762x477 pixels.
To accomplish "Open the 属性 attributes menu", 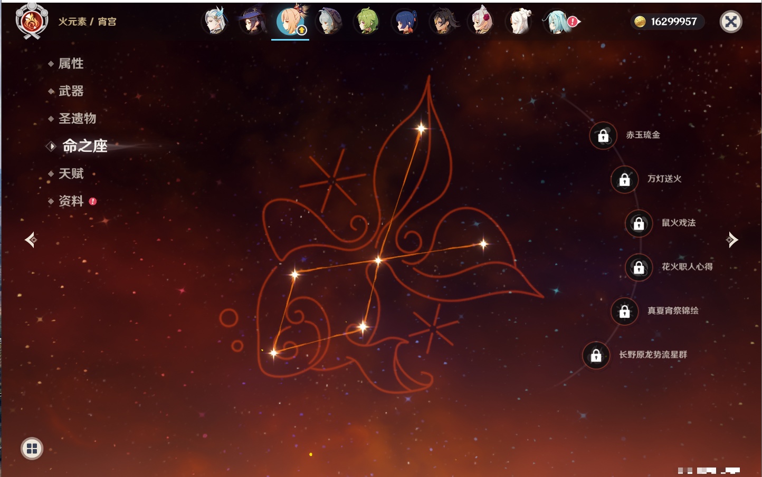I will [71, 64].
